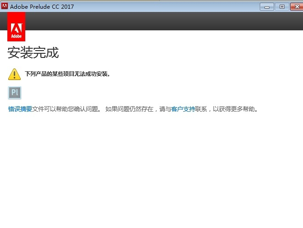Maximize the Adobe Prelude installer window
Screen dimensions: 303x228
pyautogui.click(x=282, y=7)
